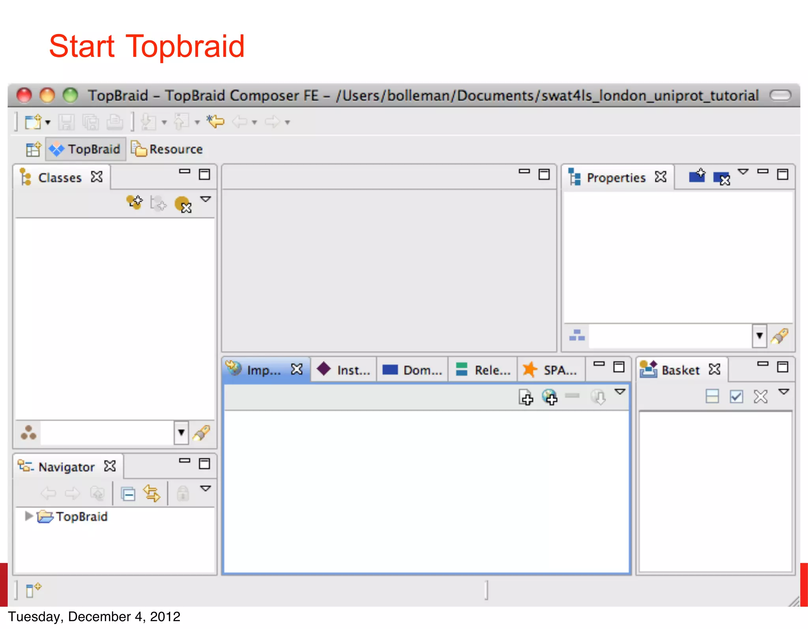Screen dimensions: 808x629
Task: Open the Basket view menu triangle
Action: [x=784, y=392]
